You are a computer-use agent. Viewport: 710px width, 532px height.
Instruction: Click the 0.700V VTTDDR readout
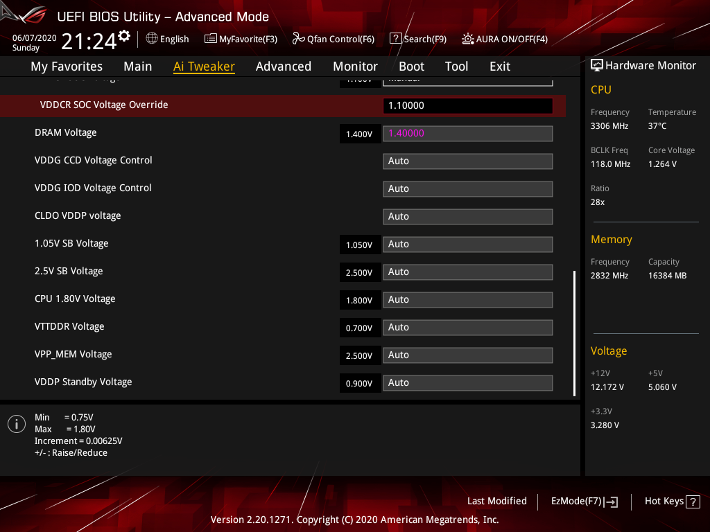(x=360, y=328)
